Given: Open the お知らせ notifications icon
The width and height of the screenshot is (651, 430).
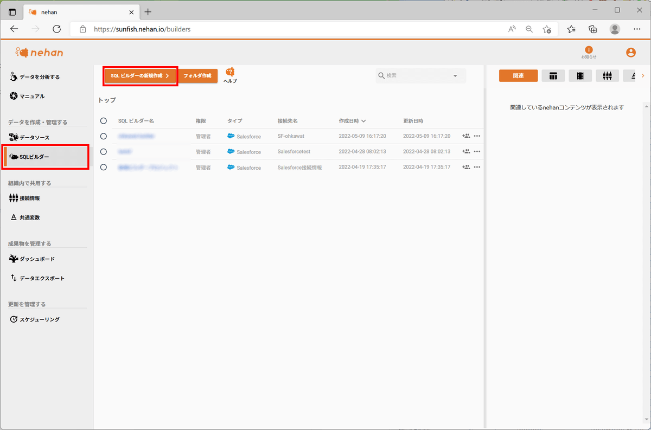Looking at the screenshot, I should point(589,53).
